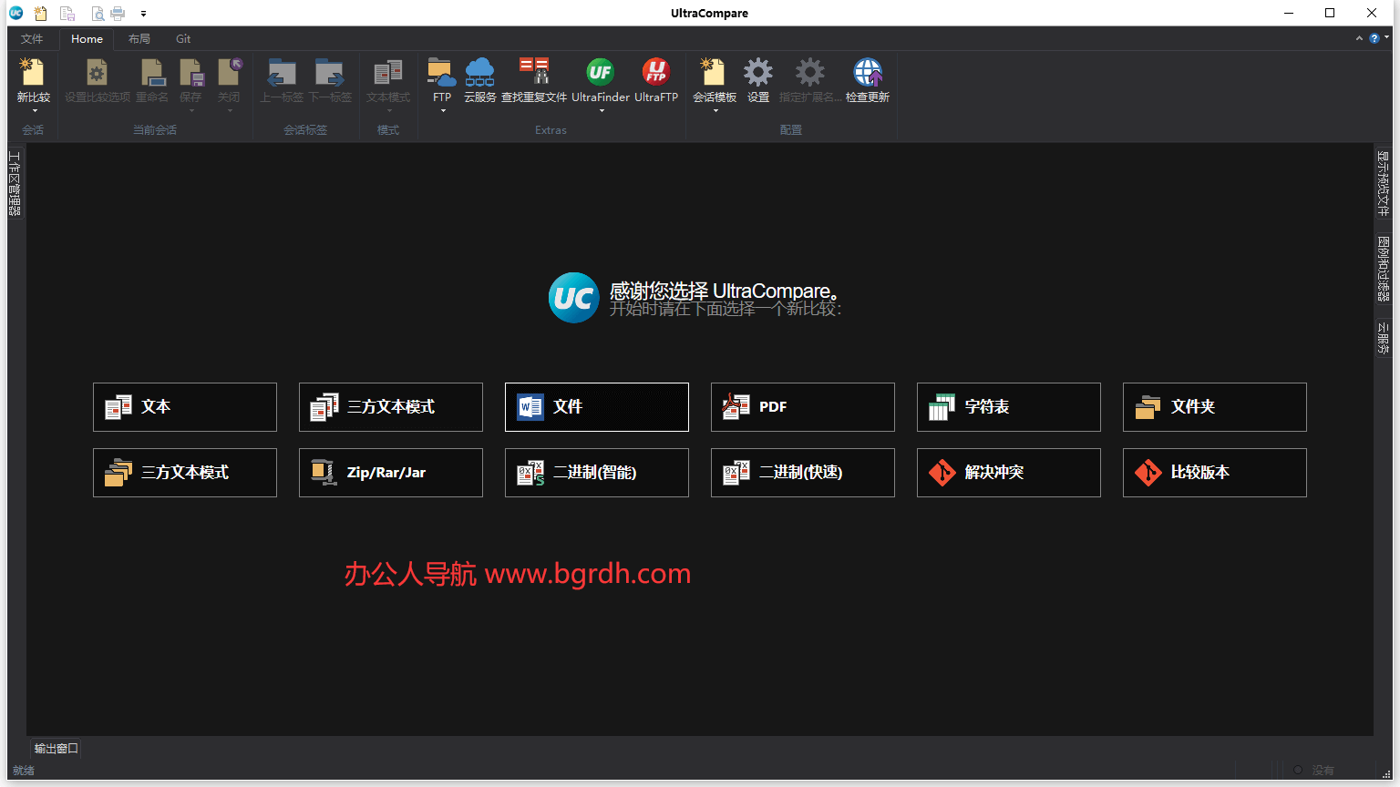Click the 关闭 close session icon
Image resolution: width=1400 pixels, height=787 pixels.
(229, 73)
